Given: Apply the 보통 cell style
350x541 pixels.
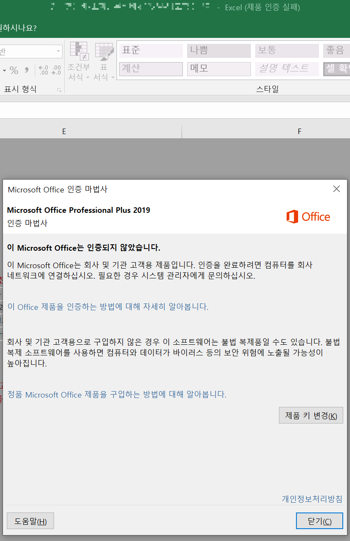Looking at the screenshot, I should click(x=287, y=51).
